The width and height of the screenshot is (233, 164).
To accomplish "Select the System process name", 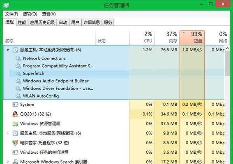I will 27,105.
